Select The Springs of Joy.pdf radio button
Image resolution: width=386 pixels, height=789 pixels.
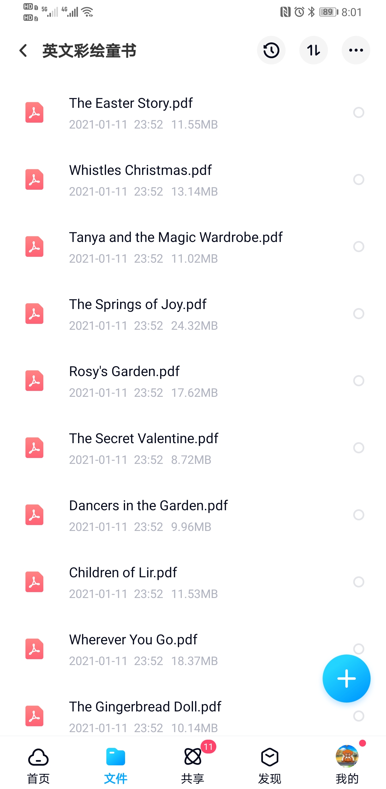(x=358, y=314)
